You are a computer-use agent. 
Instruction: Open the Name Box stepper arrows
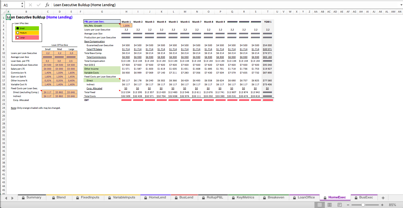(22, 5)
